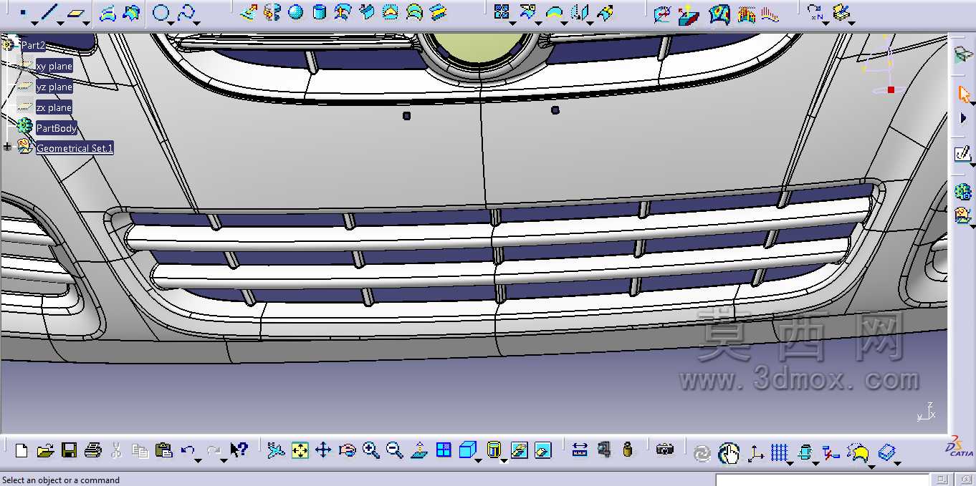Choose the Sphere surface tool
This screenshot has width=976, height=486.
295,12
